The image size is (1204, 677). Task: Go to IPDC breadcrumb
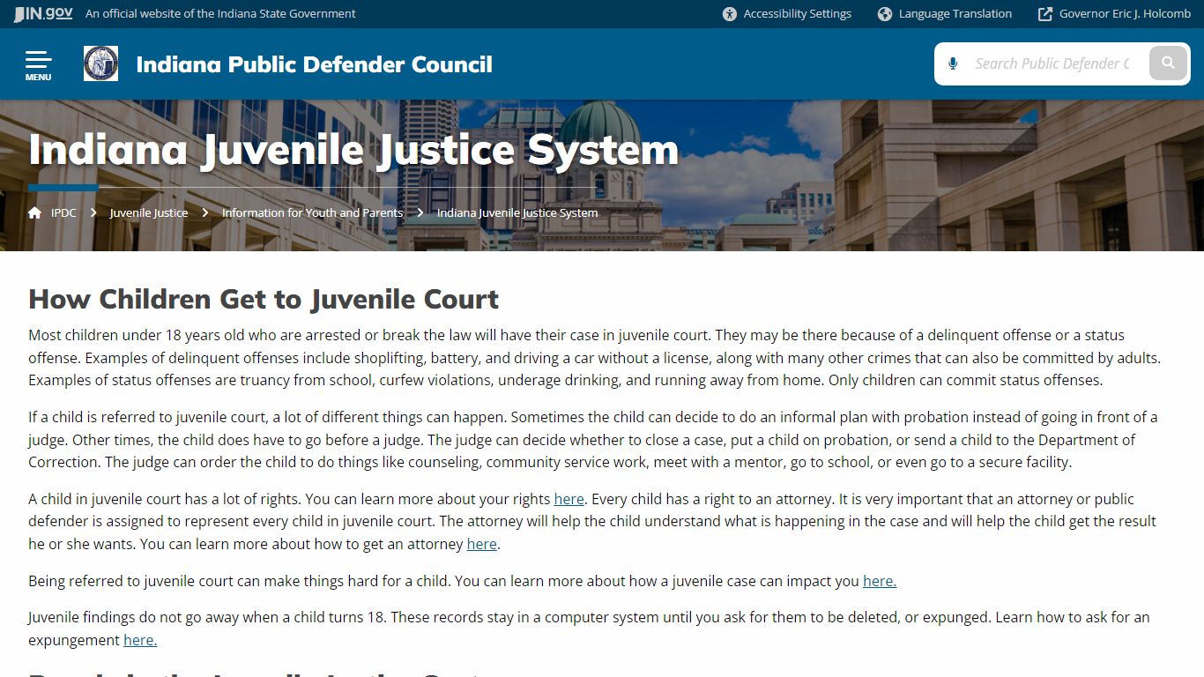click(63, 212)
